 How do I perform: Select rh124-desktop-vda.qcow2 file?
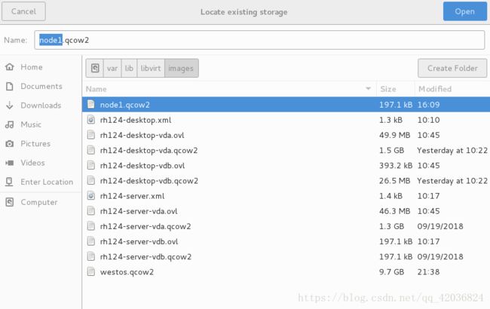click(x=286, y=150)
